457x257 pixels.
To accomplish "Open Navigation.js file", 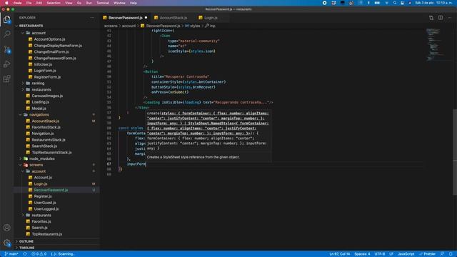I will coord(43,133).
